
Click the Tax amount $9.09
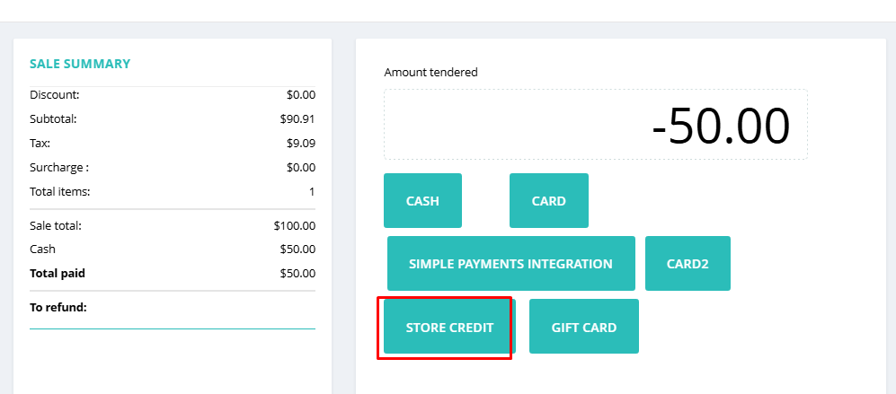[x=300, y=144]
